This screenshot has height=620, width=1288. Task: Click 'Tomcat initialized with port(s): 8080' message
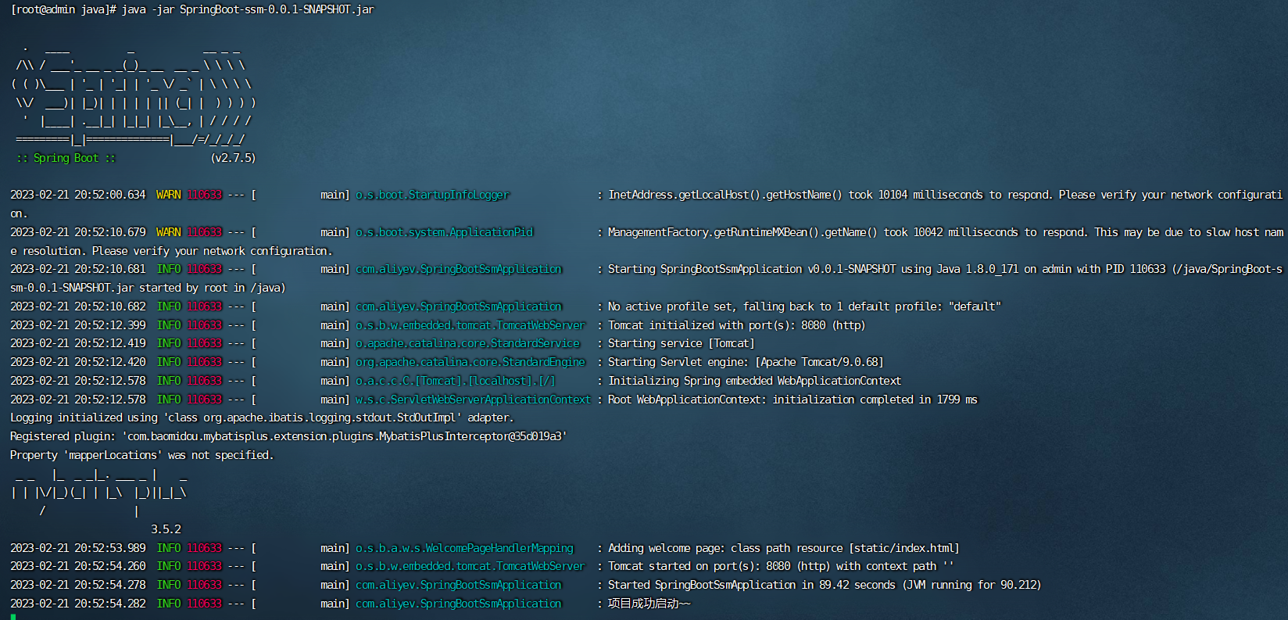click(x=736, y=325)
